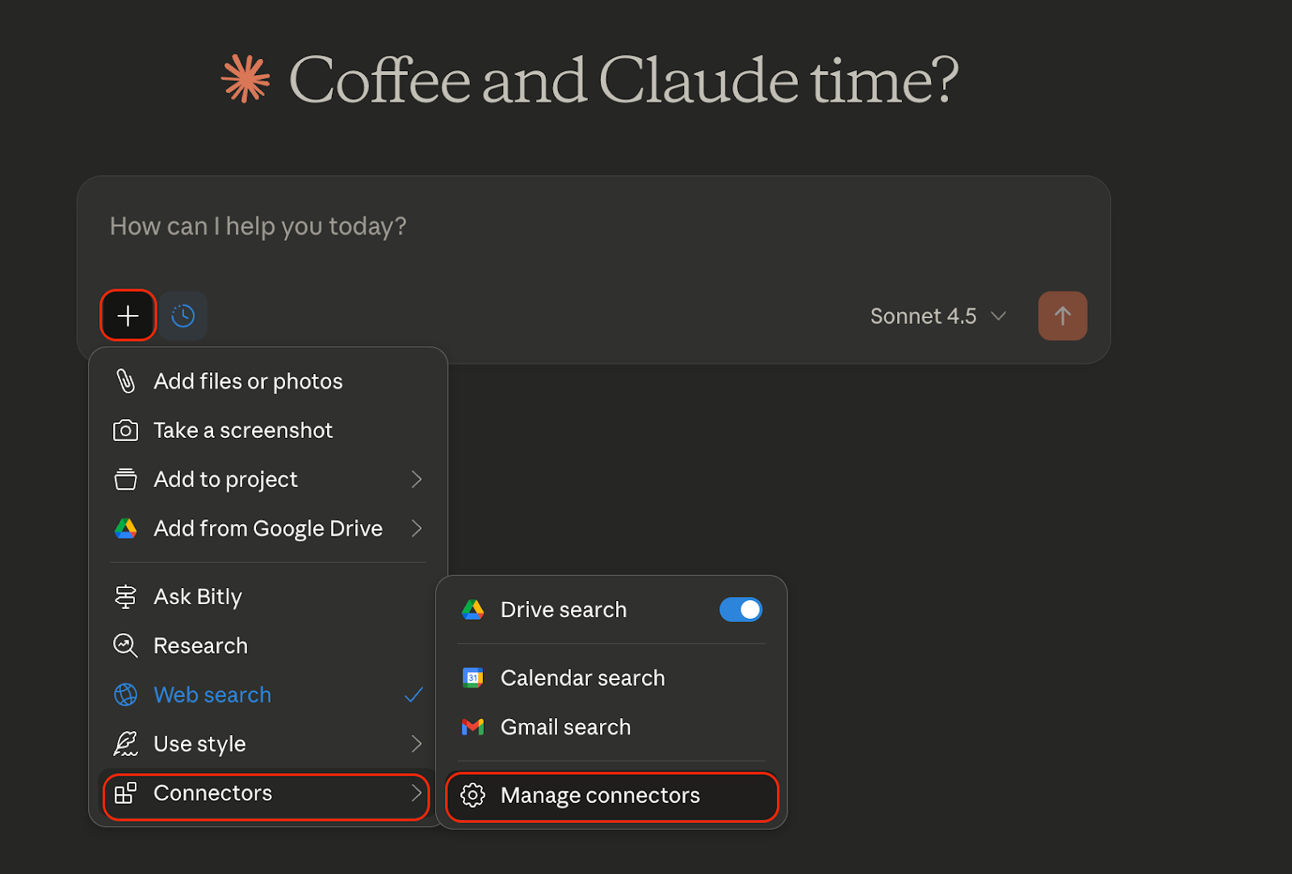Open the extended thinking clock icon

pos(183,316)
